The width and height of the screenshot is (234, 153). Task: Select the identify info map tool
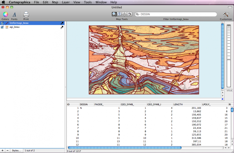[119, 14]
